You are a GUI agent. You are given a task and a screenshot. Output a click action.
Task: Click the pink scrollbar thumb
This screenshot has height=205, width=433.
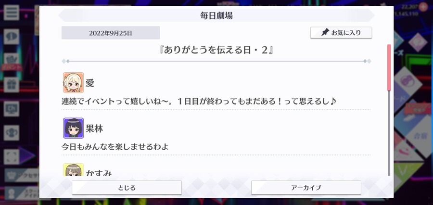pos(389,67)
